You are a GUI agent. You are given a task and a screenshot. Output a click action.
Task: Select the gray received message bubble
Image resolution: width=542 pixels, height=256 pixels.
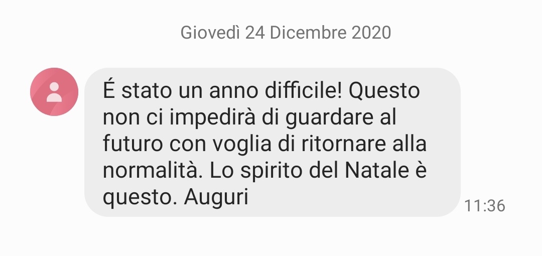coord(273,142)
